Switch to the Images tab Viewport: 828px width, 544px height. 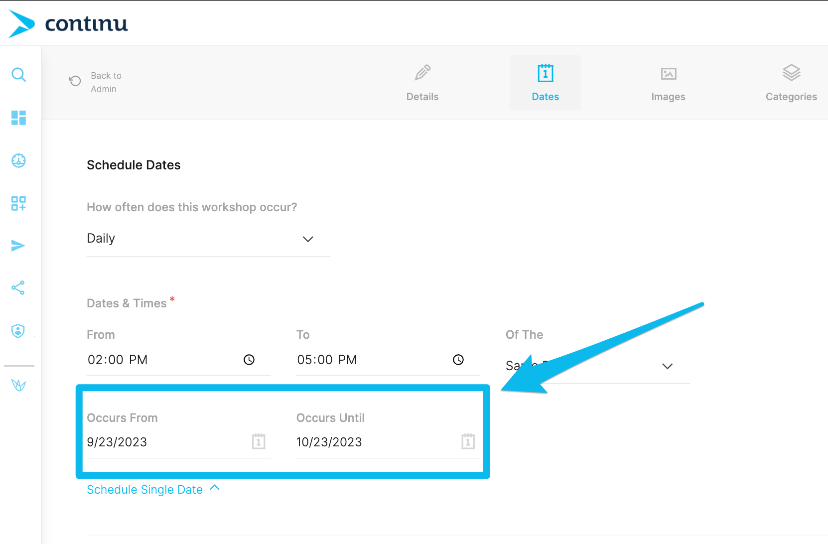[x=668, y=83]
